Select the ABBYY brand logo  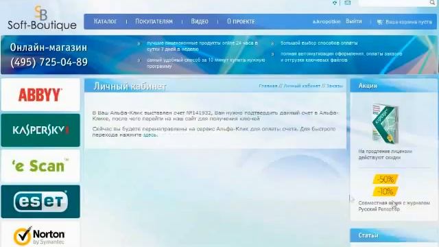click(x=40, y=95)
